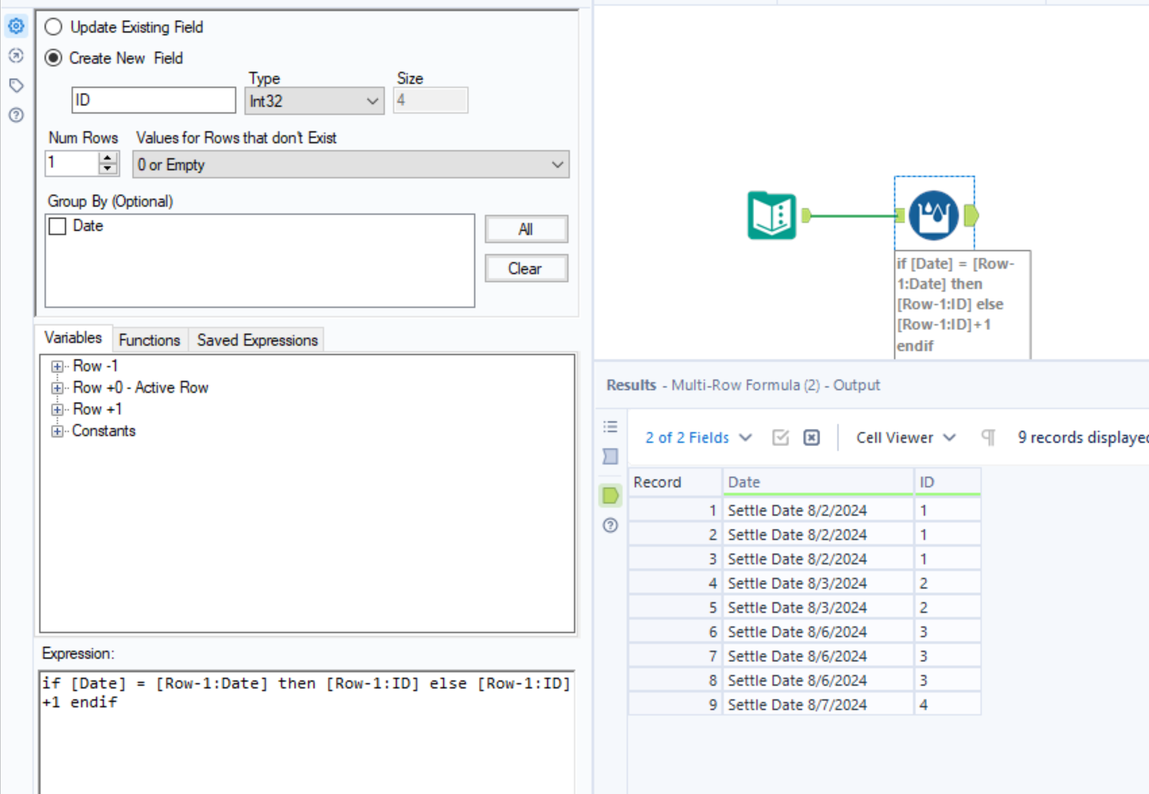The height and width of the screenshot is (794, 1149).
Task: Select the Update Existing Field radio button
Action: click(x=53, y=26)
